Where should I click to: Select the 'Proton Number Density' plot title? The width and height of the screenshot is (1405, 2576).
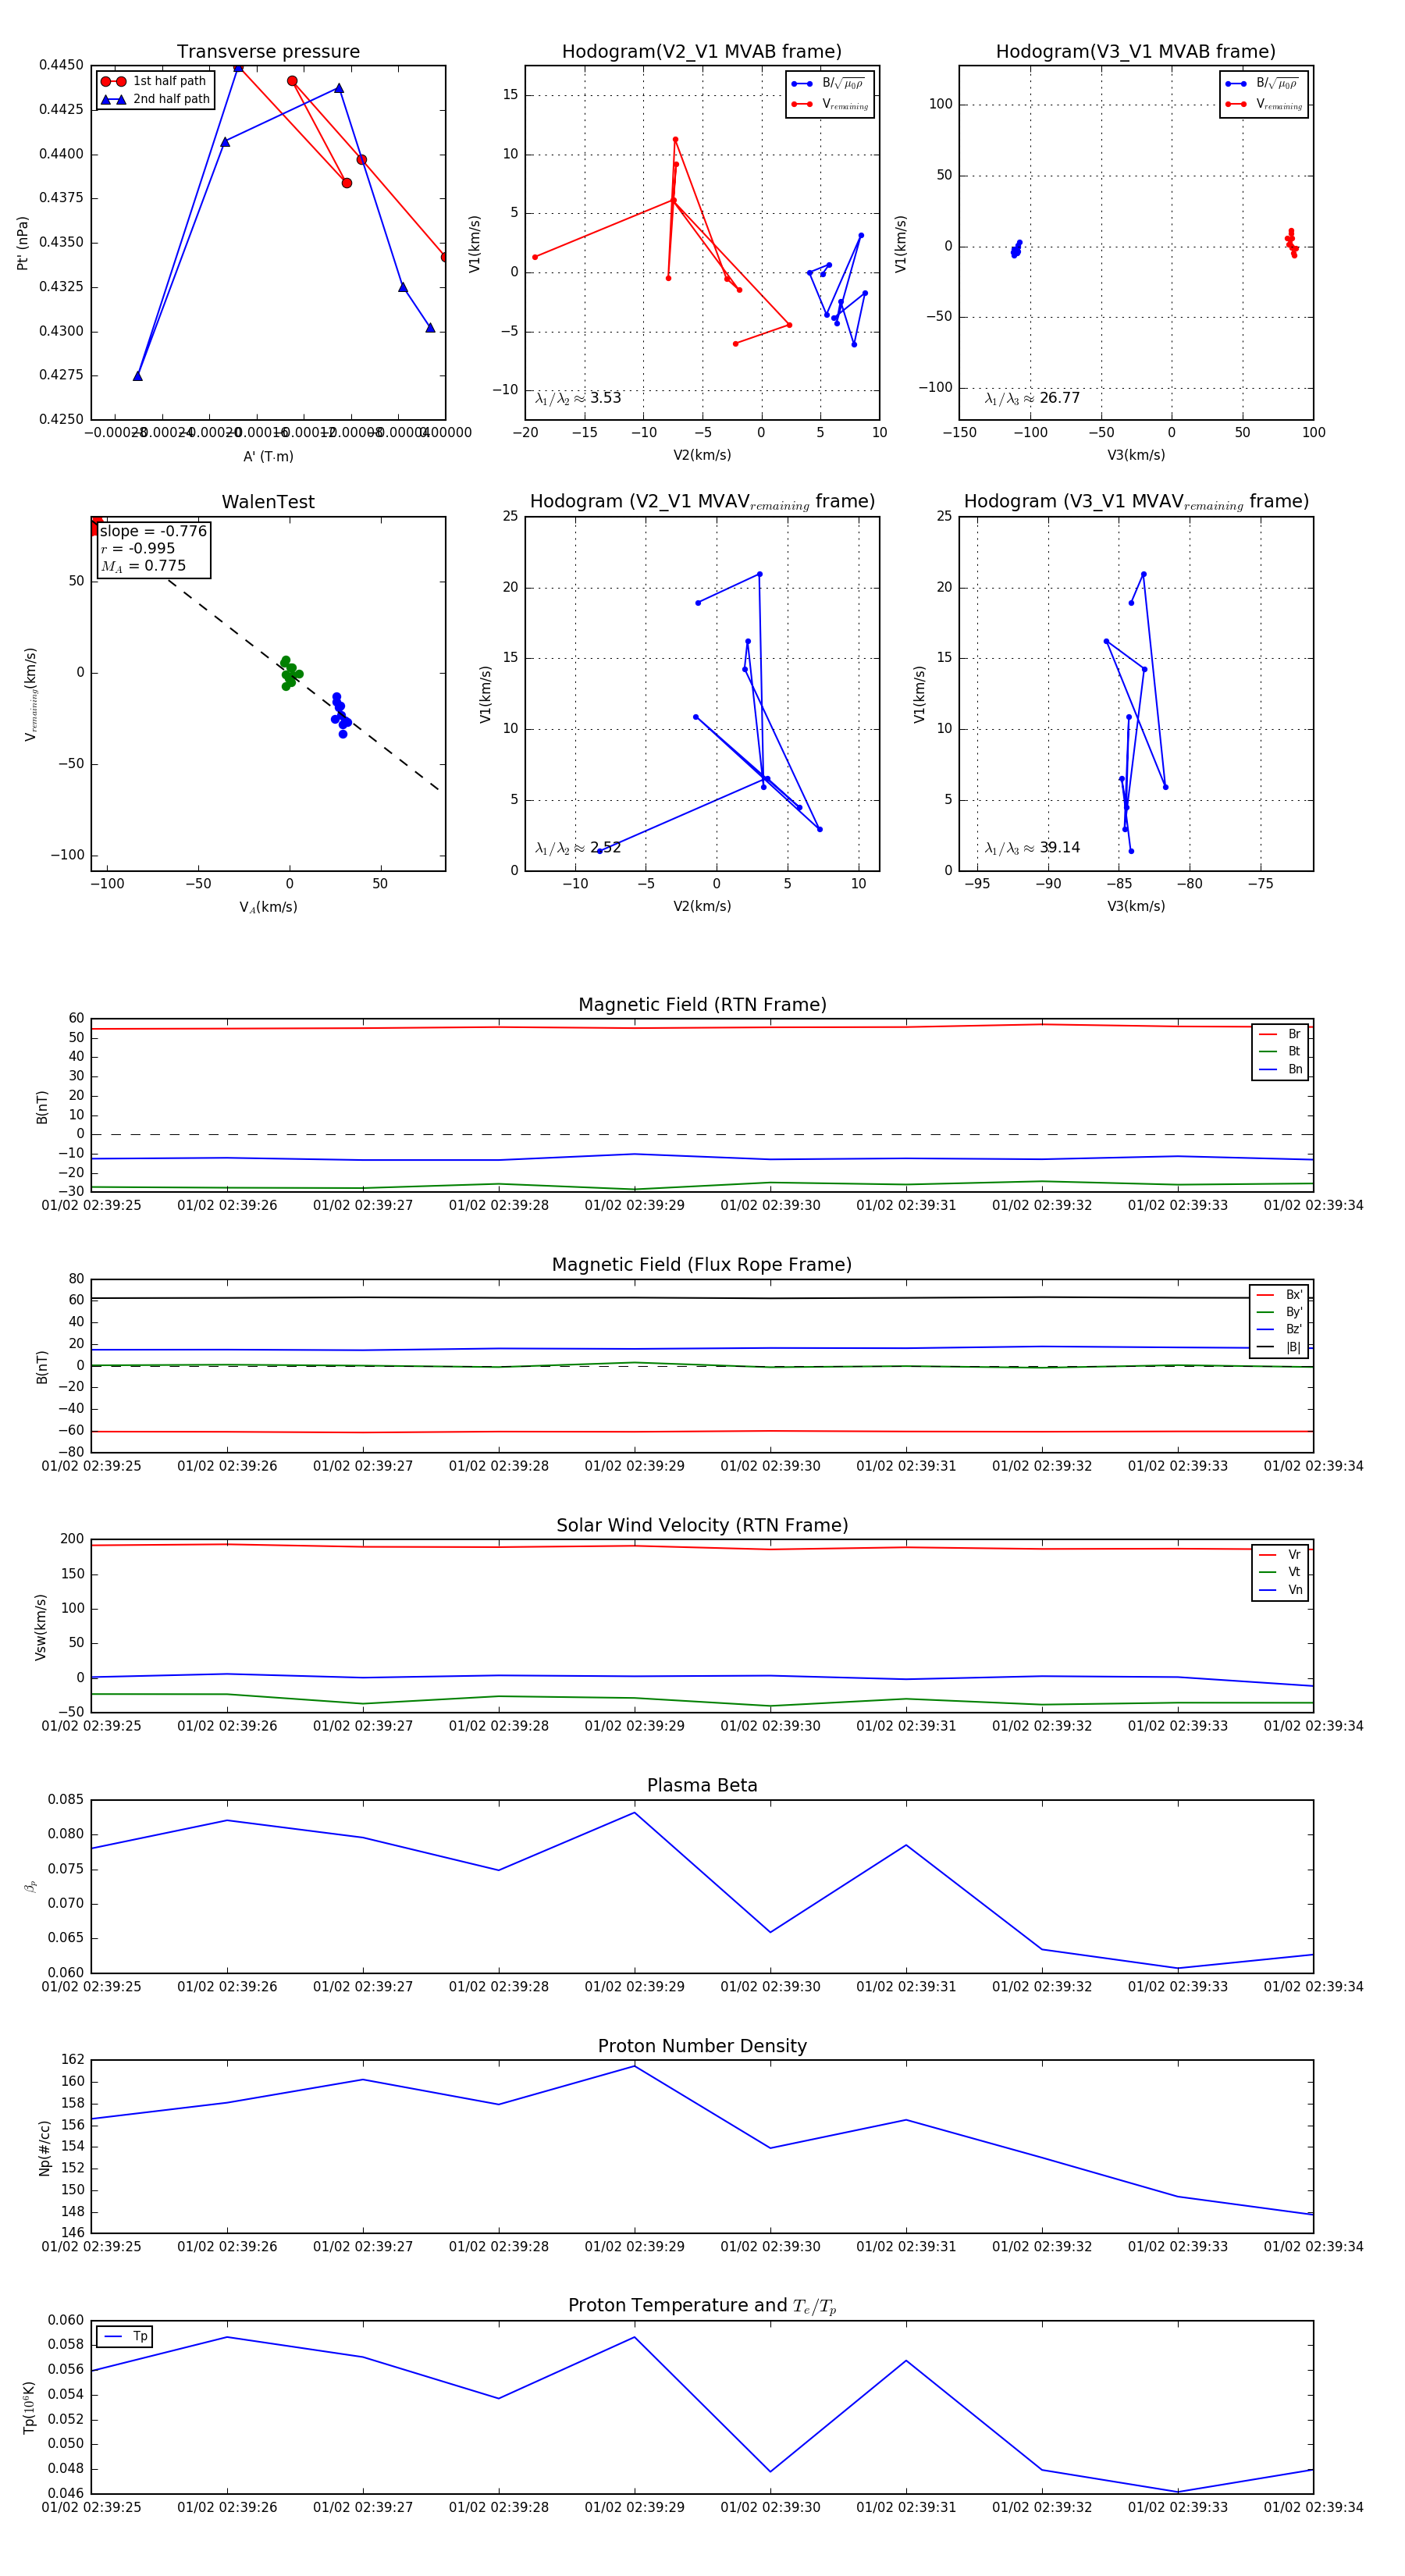[702, 2046]
